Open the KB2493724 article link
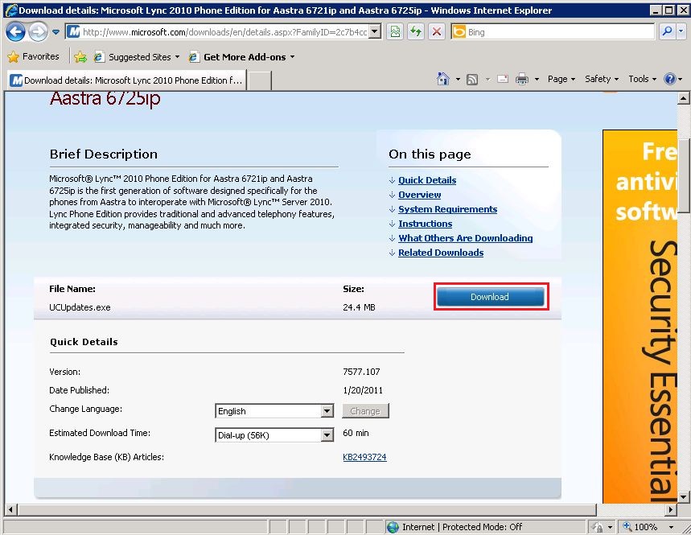Viewport: 691px width, 535px height. [364, 457]
